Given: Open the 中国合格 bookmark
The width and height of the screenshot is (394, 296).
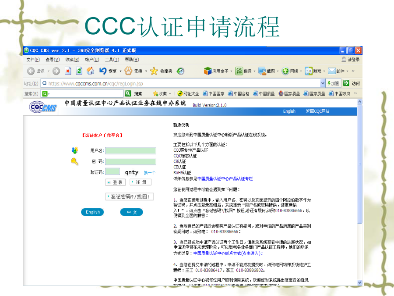Looking at the screenshot, I should [239, 94].
